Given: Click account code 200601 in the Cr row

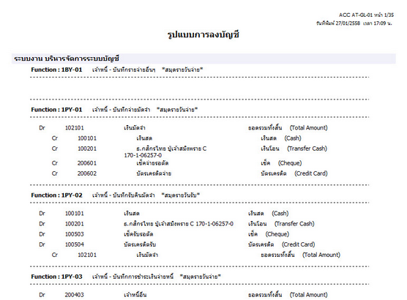Looking at the screenshot, I should 87,163.
